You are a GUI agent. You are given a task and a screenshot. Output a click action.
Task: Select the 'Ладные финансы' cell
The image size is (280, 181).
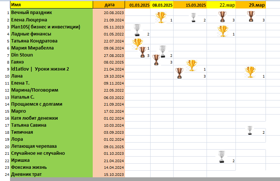52,34
